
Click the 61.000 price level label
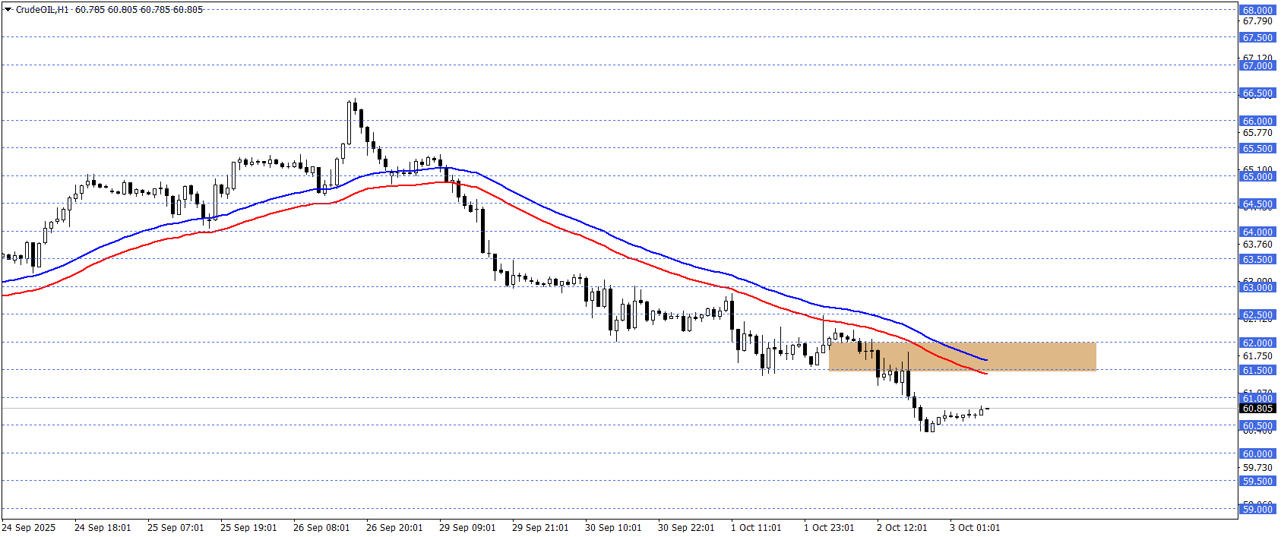(x=1257, y=399)
